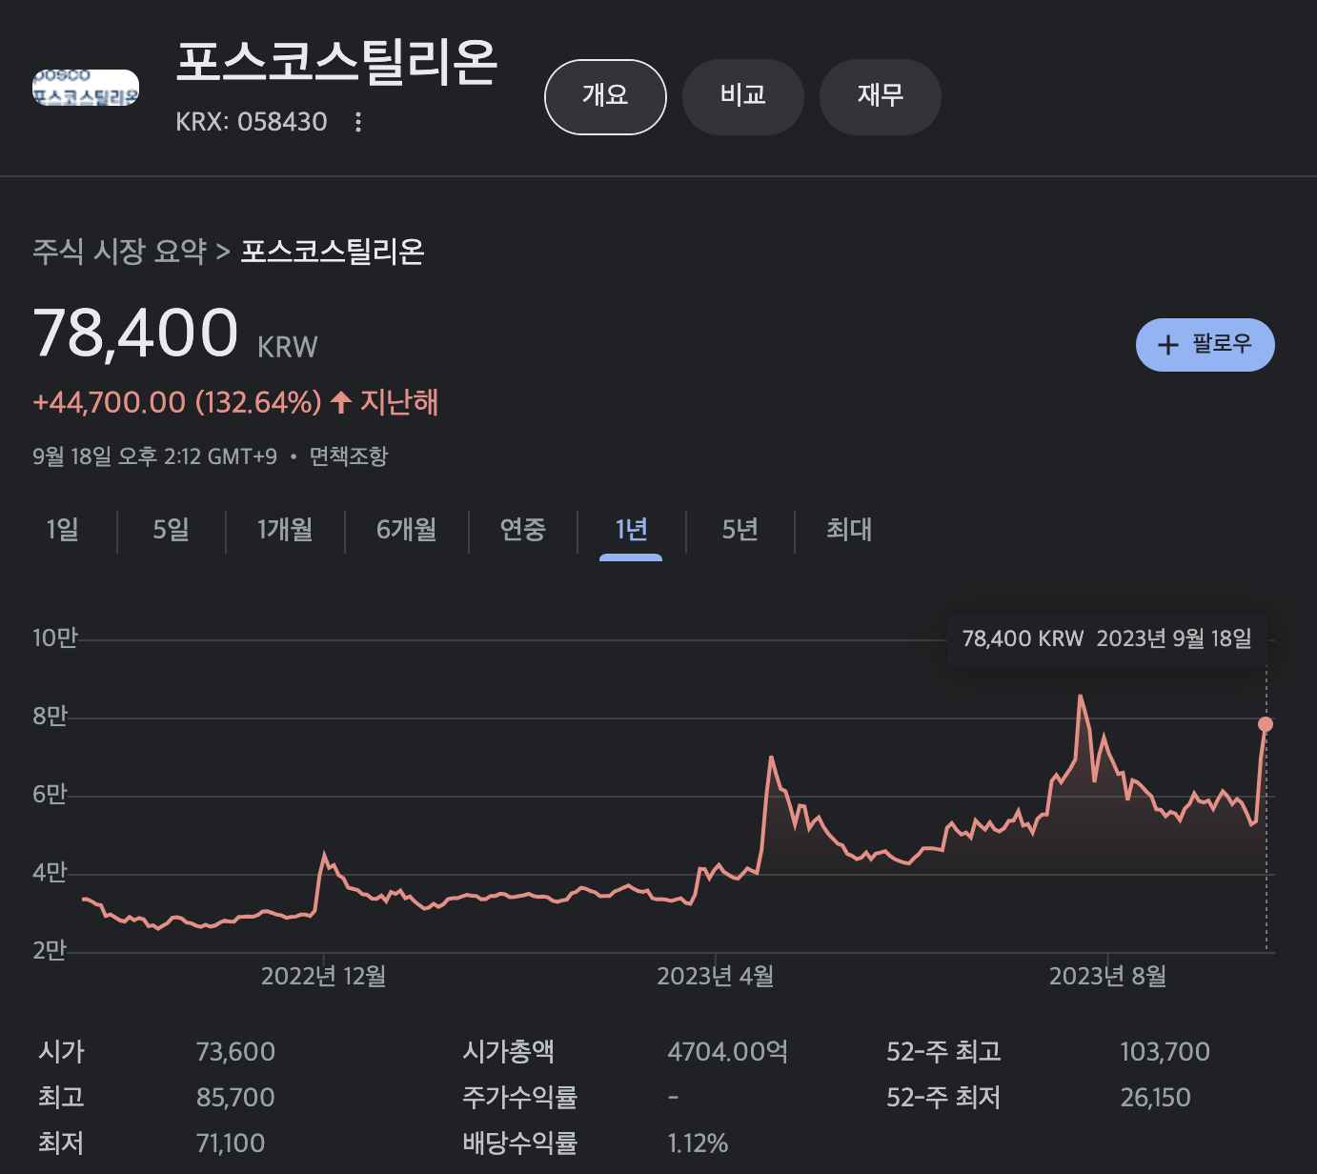Click the chart endpoint marker for 2023년 9월 18일
This screenshot has height=1174, width=1317.
coord(1266,724)
